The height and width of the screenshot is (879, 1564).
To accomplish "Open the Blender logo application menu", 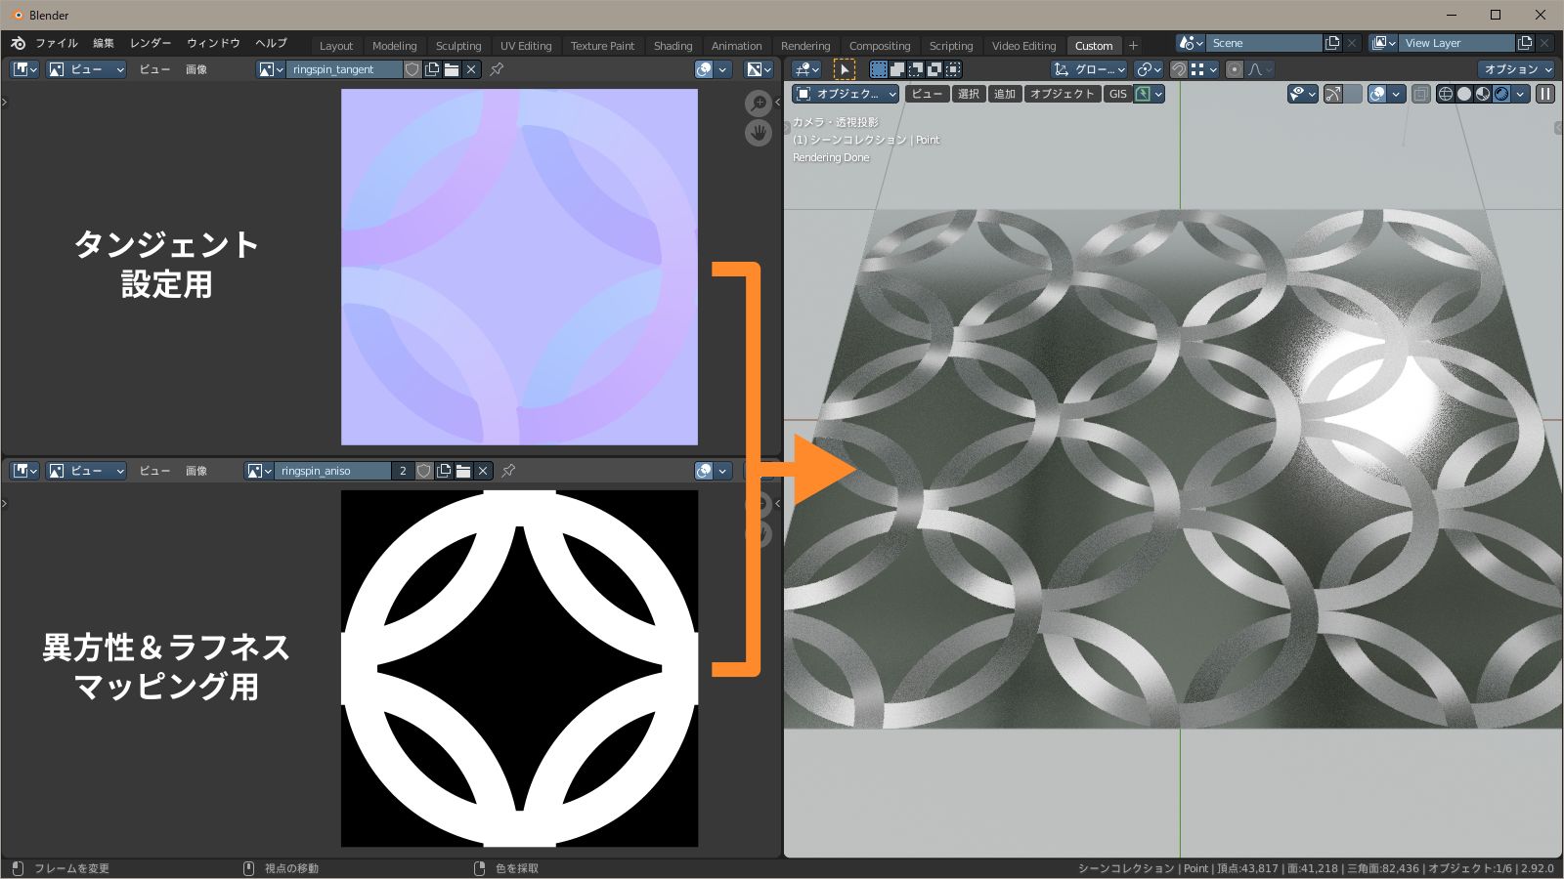I will point(18,43).
